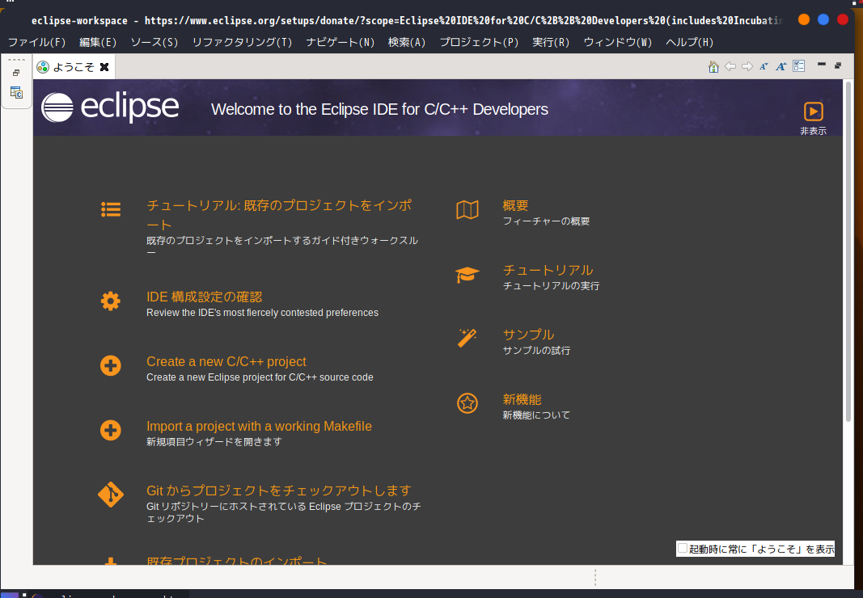
Task: Open the C/C++ perspective icon in left trim
Action: pos(16,92)
